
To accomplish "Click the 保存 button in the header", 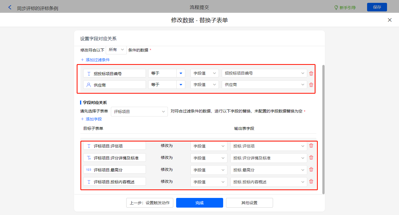I will pyautogui.click(x=377, y=7).
